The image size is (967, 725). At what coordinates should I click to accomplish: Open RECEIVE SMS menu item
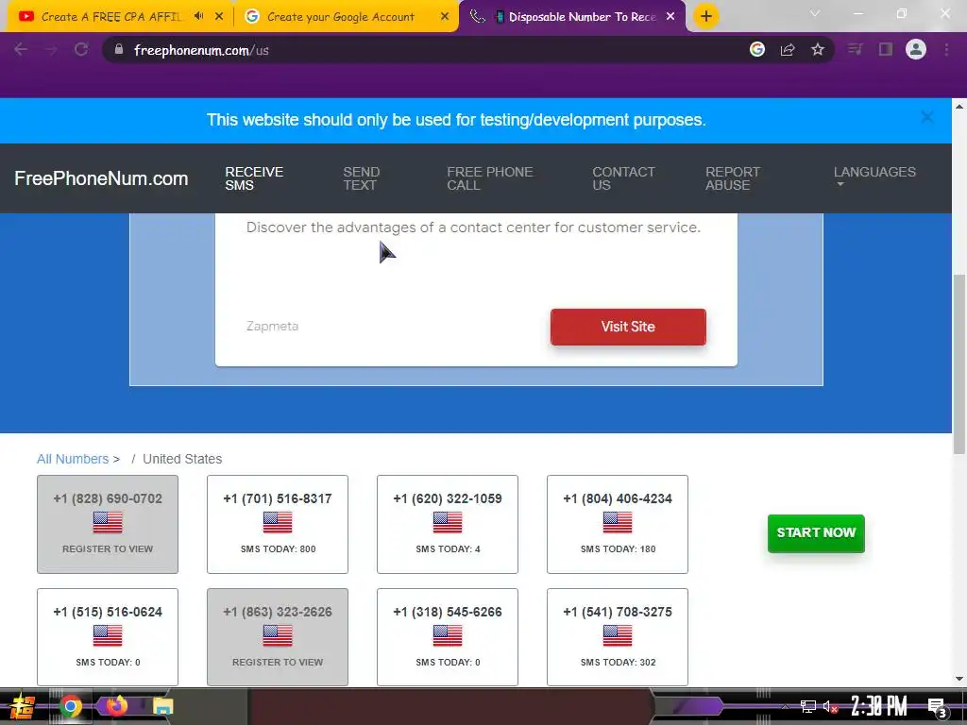pyautogui.click(x=254, y=178)
